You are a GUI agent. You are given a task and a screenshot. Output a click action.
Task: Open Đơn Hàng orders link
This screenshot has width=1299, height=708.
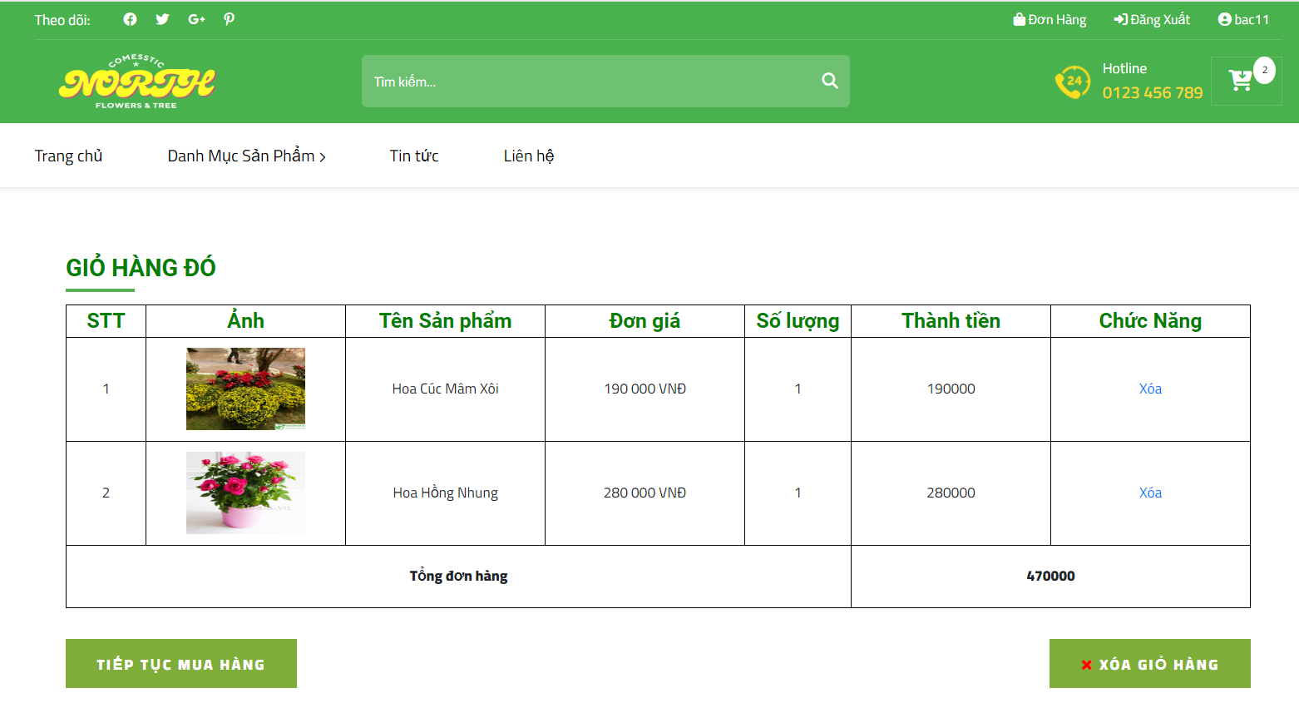[x=1050, y=19]
